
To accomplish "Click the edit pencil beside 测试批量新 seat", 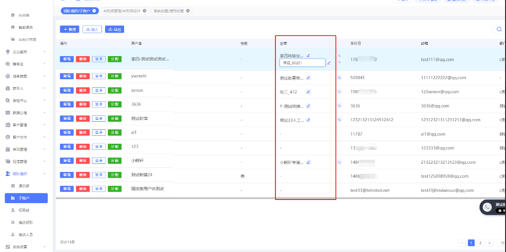I will (x=308, y=78).
